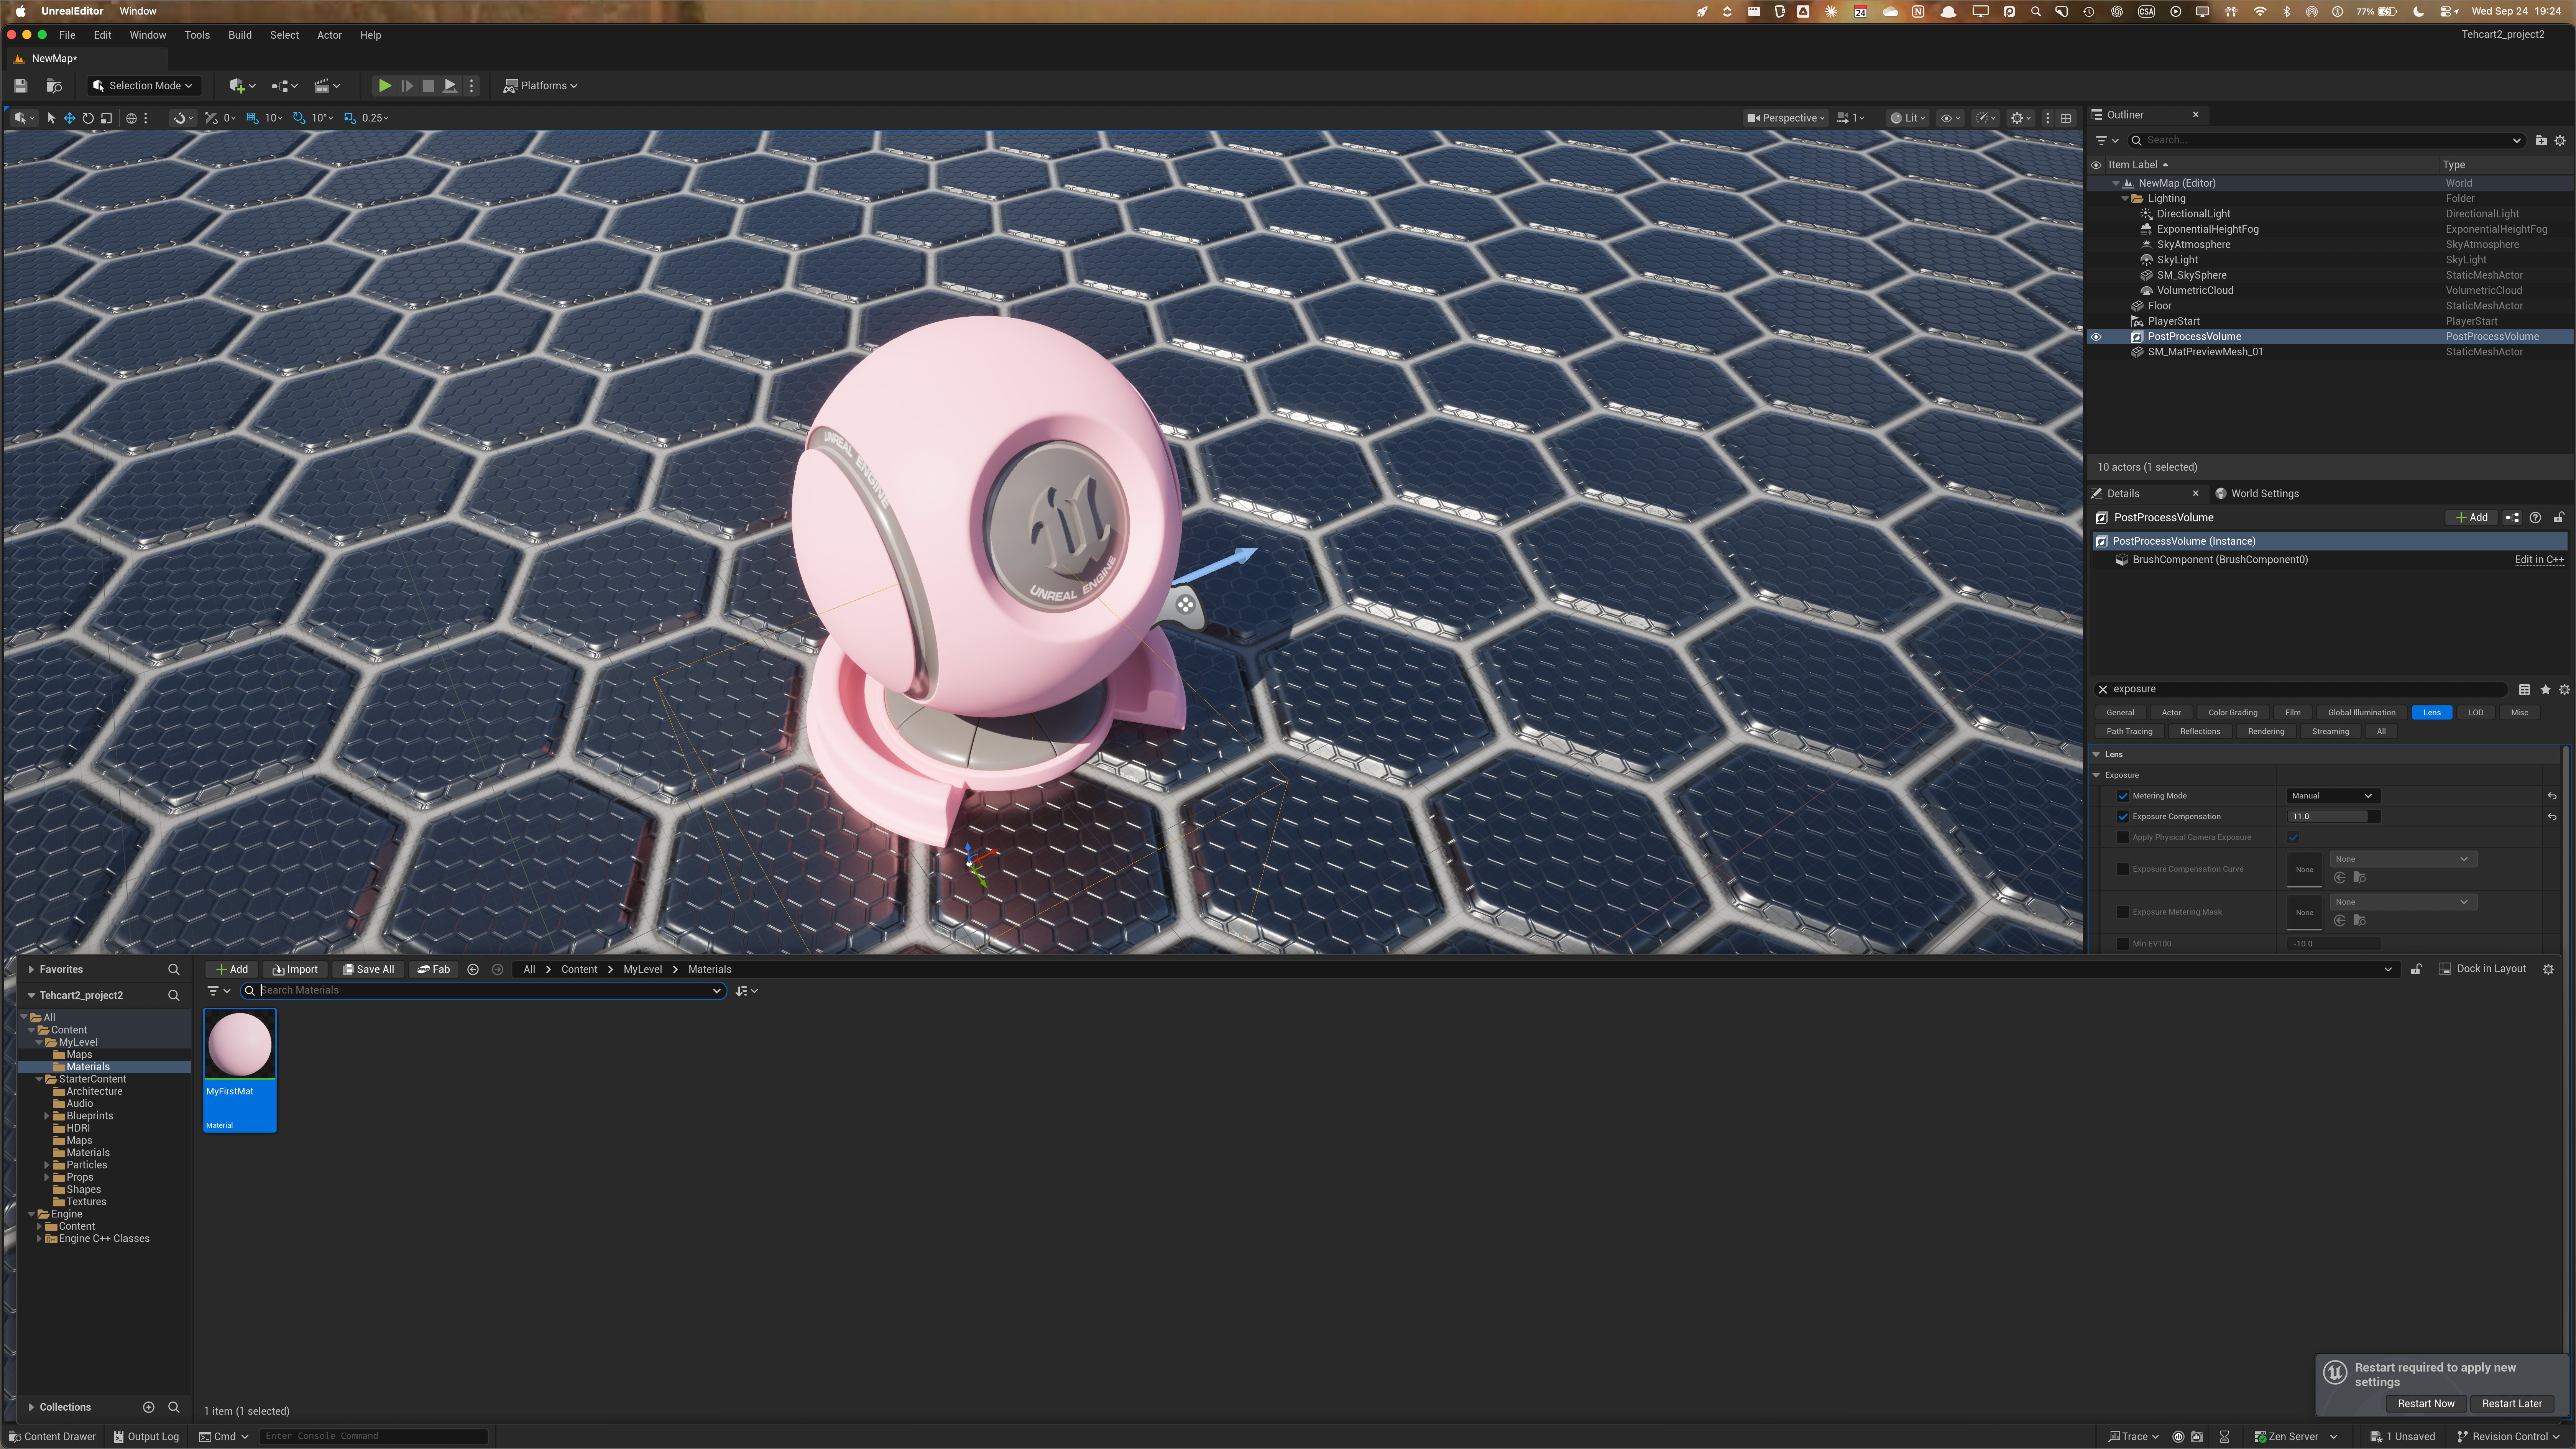2576x1449 pixels.
Task: Enable Exposure Metering Mask override checkbox
Action: click(2123, 912)
